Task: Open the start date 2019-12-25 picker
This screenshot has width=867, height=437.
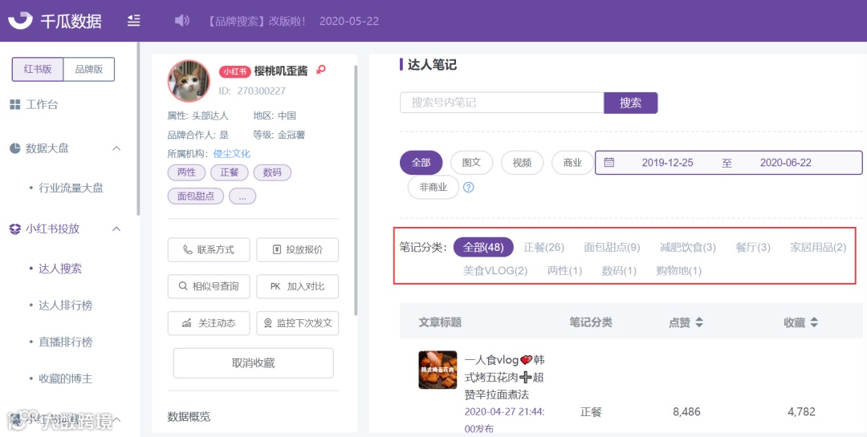Action: coord(667,163)
